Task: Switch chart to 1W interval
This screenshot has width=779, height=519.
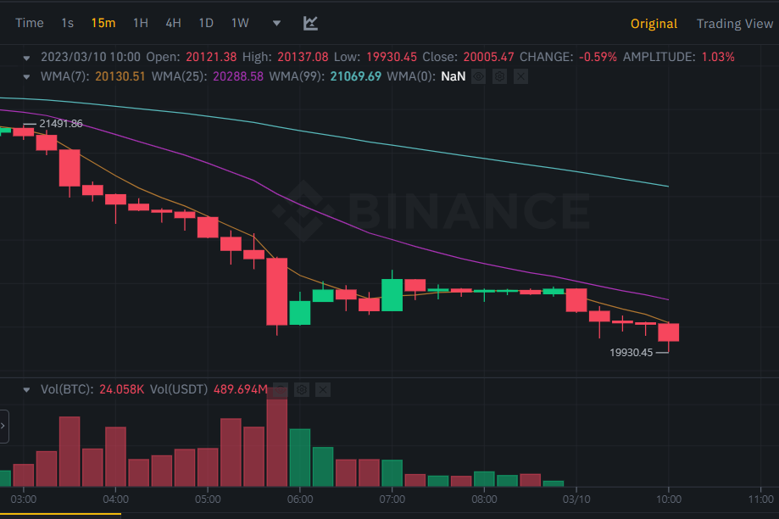Action: point(240,23)
